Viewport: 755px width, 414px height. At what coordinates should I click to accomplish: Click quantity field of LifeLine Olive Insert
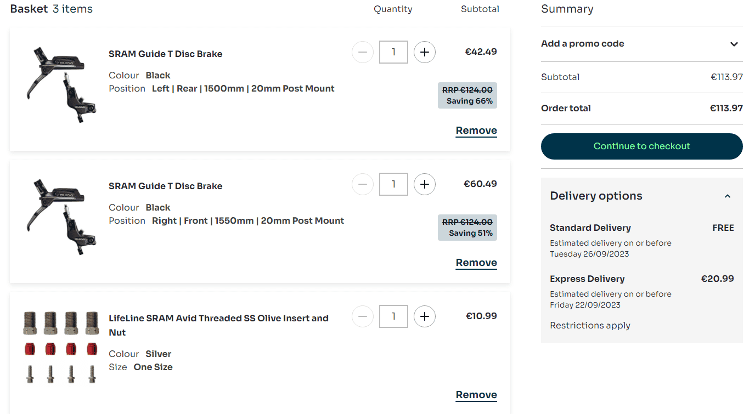tap(393, 316)
